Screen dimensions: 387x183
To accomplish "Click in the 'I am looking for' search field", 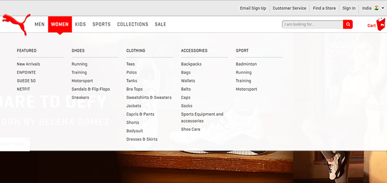I will (312, 25).
